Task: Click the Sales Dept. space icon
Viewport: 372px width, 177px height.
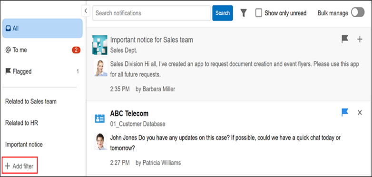Action: pyautogui.click(x=99, y=45)
